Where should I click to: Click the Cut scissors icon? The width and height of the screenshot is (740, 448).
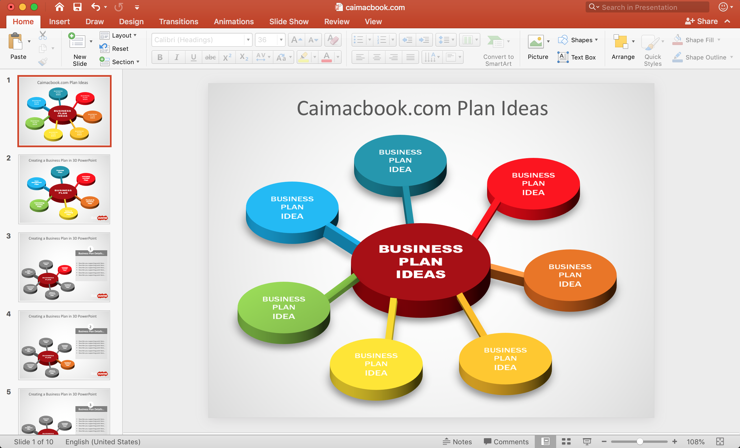[x=43, y=36]
